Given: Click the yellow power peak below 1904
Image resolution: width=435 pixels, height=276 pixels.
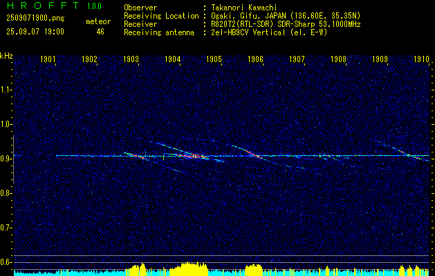Looking at the screenshot, I should [x=189, y=268].
